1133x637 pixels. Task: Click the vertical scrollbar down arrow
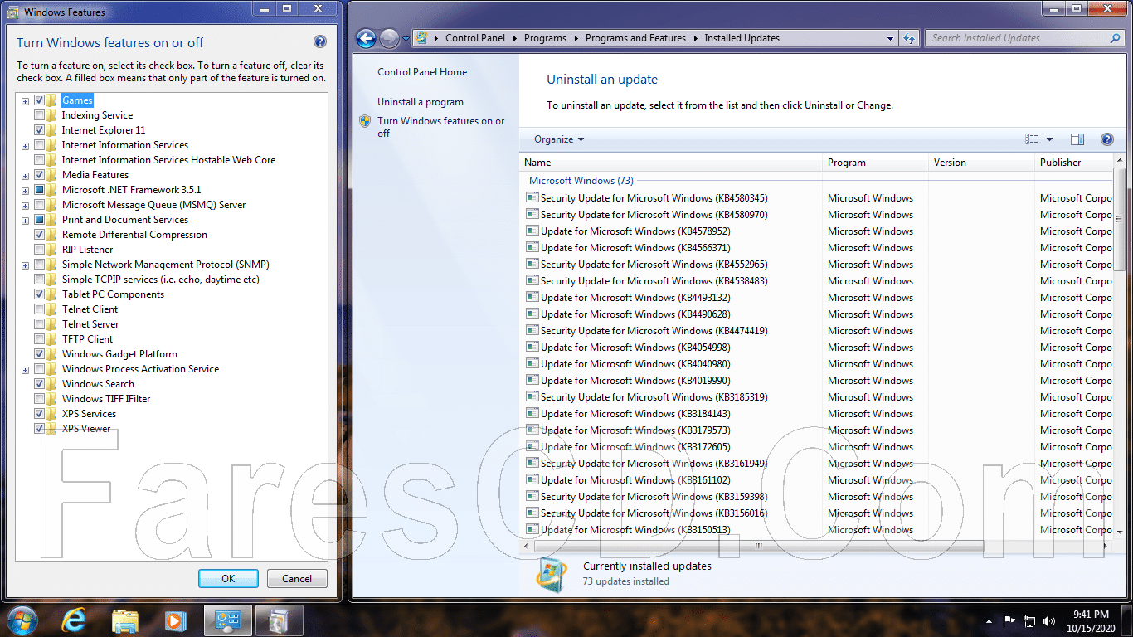1119,531
